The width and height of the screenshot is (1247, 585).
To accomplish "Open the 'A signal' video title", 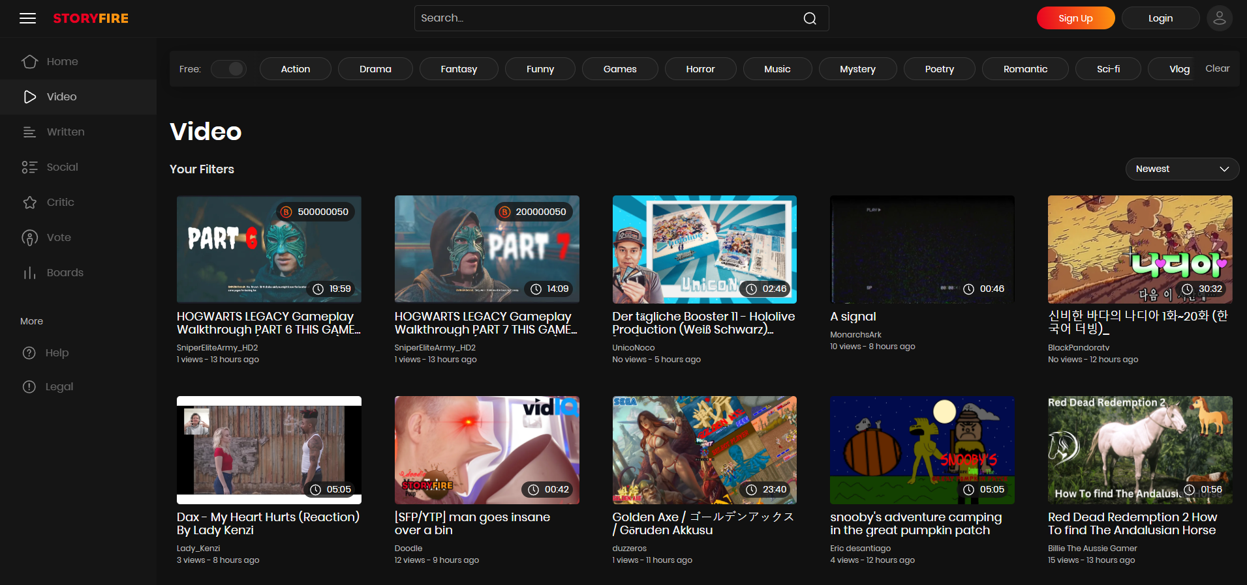I will 853,317.
